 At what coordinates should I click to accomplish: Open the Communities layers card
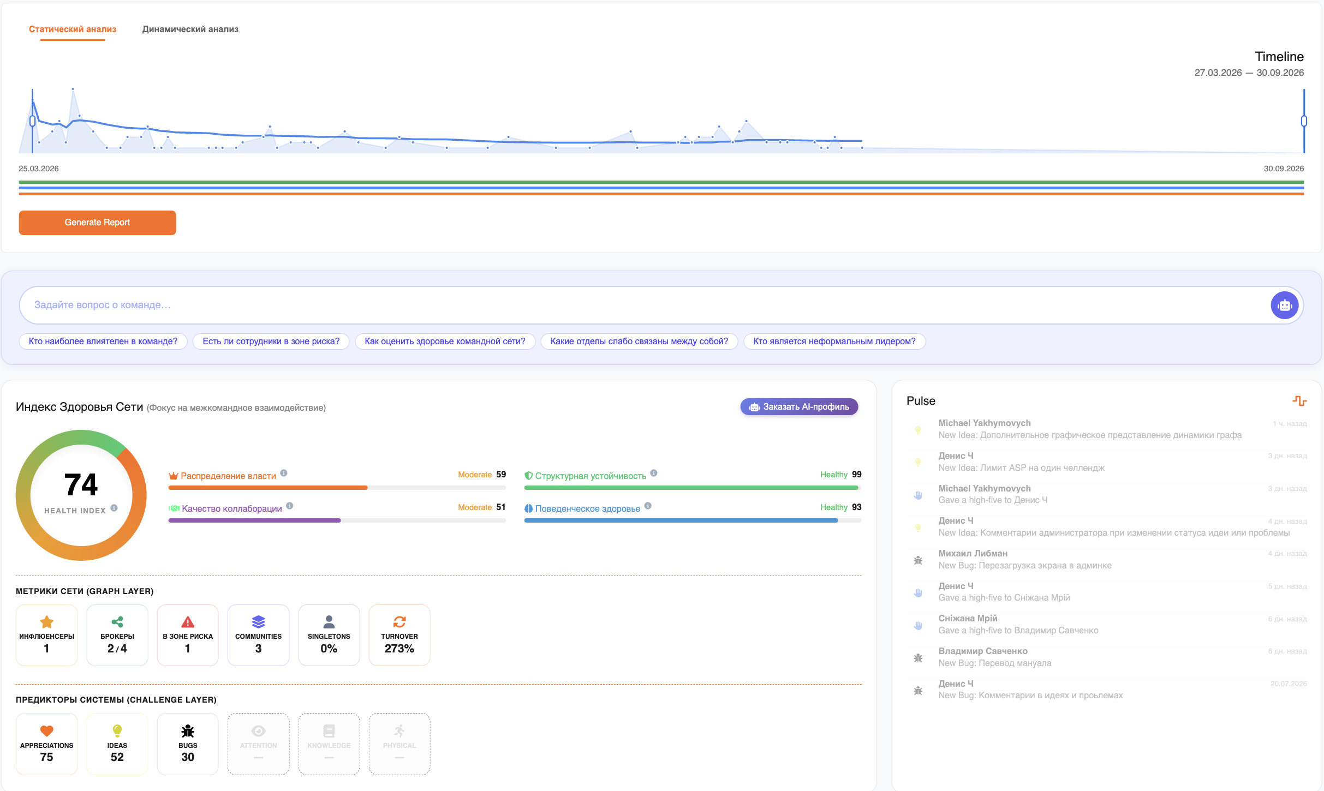[x=258, y=635]
